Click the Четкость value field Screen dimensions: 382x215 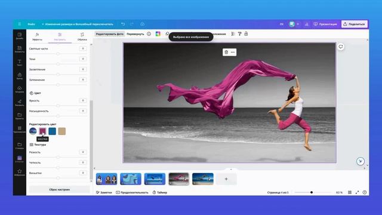click(x=83, y=162)
